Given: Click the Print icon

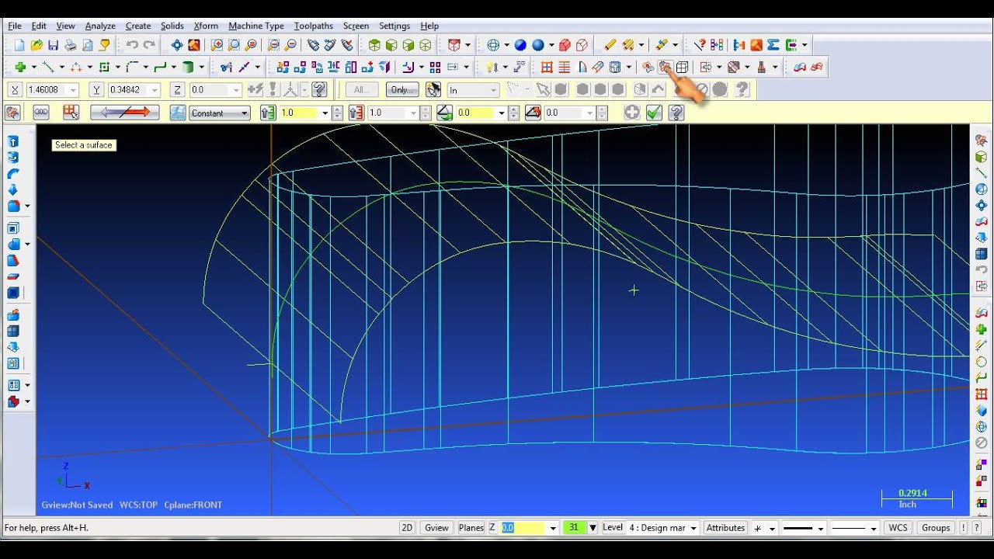Looking at the screenshot, I should click(x=71, y=45).
